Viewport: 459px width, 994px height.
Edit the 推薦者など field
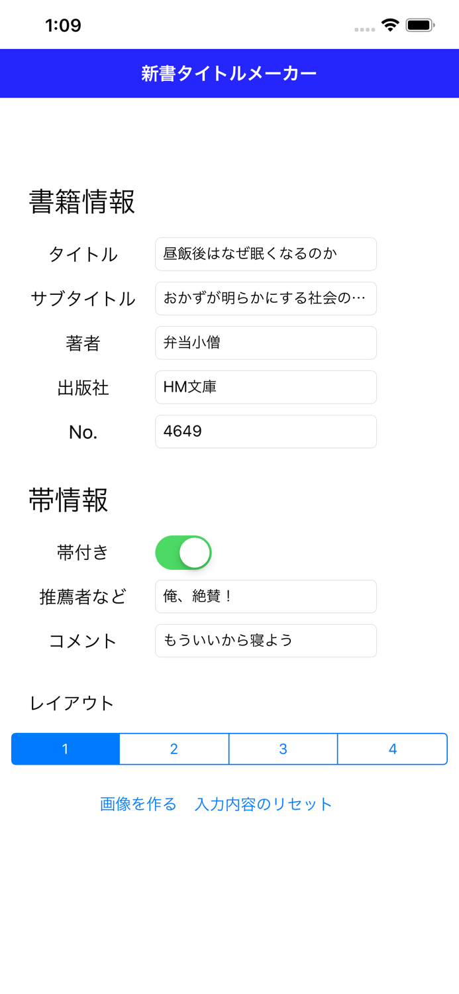tap(265, 596)
